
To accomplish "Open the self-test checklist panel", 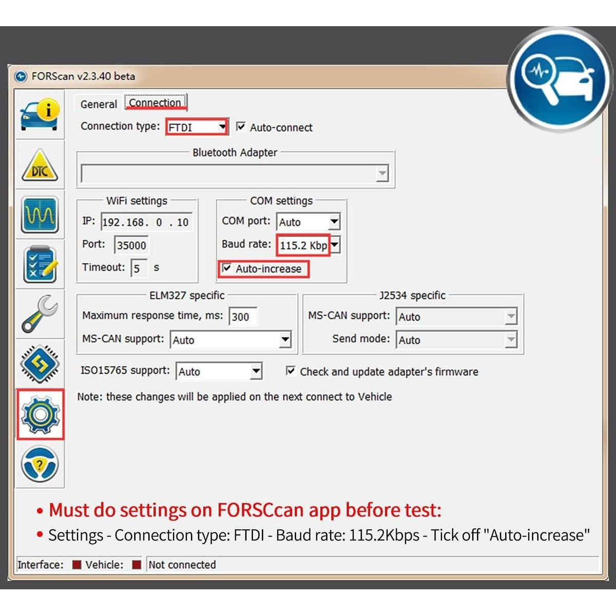I will point(40,265).
